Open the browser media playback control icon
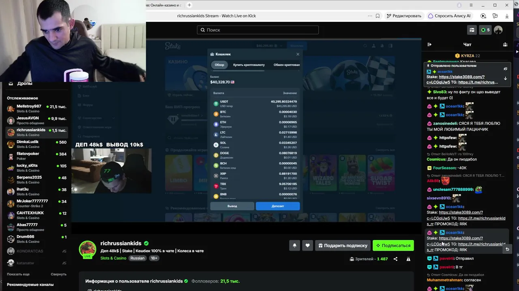 coord(483,16)
